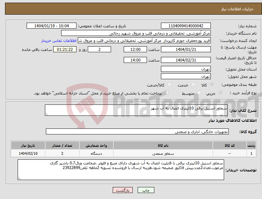This screenshot has height=199, width=262.
Task: Click the general need description textarea
Action: pyautogui.click(x=136, y=110)
